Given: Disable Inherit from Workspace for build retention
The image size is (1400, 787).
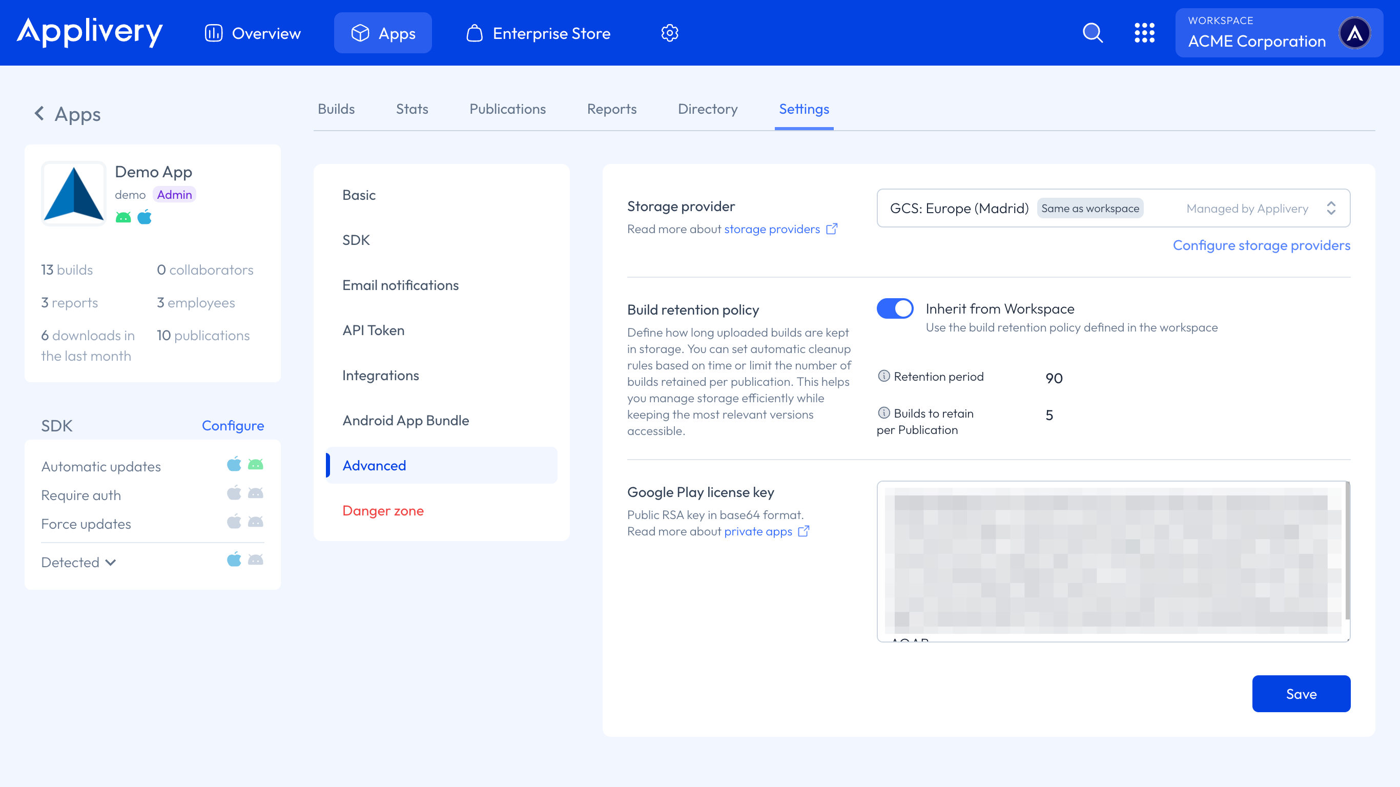Looking at the screenshot, I should [x=895, y=308].
